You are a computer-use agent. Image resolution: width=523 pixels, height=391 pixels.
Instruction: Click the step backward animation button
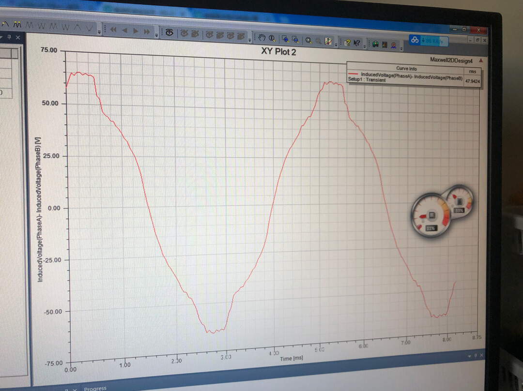125,30
